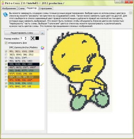Click the cell size input field
Image resolution: width=134 pixels, height=139 pixels.
23,38
